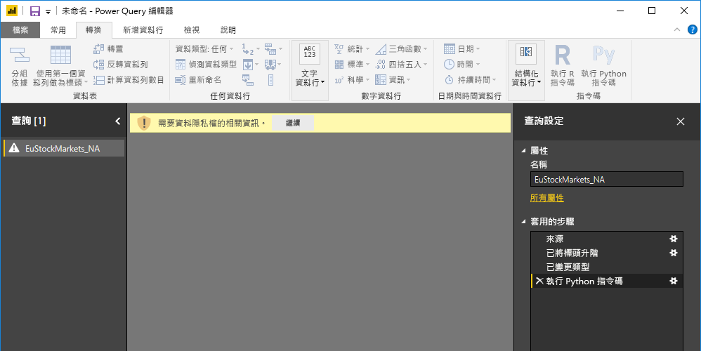This screenshot has width=701, height=351.
Task: Delete the 執行 Python 指令碼 step
Action: coord(539,281)
